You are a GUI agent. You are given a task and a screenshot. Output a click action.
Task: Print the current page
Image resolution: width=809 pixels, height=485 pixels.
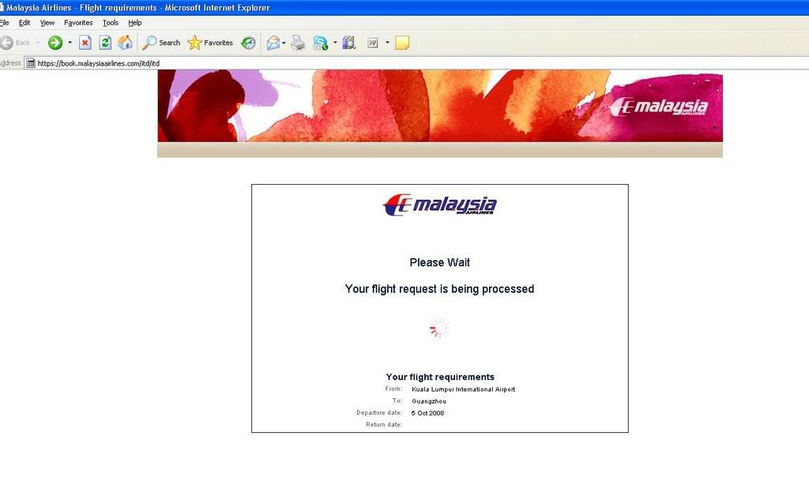(298, 43)
